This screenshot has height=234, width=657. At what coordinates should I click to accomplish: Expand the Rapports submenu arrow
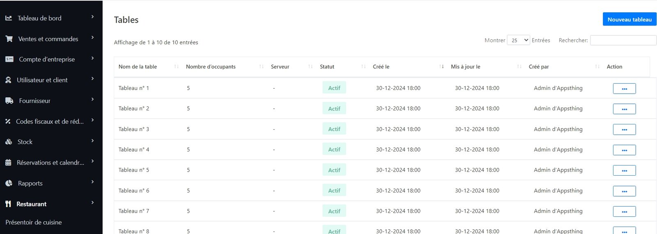(x=92, y=182)
